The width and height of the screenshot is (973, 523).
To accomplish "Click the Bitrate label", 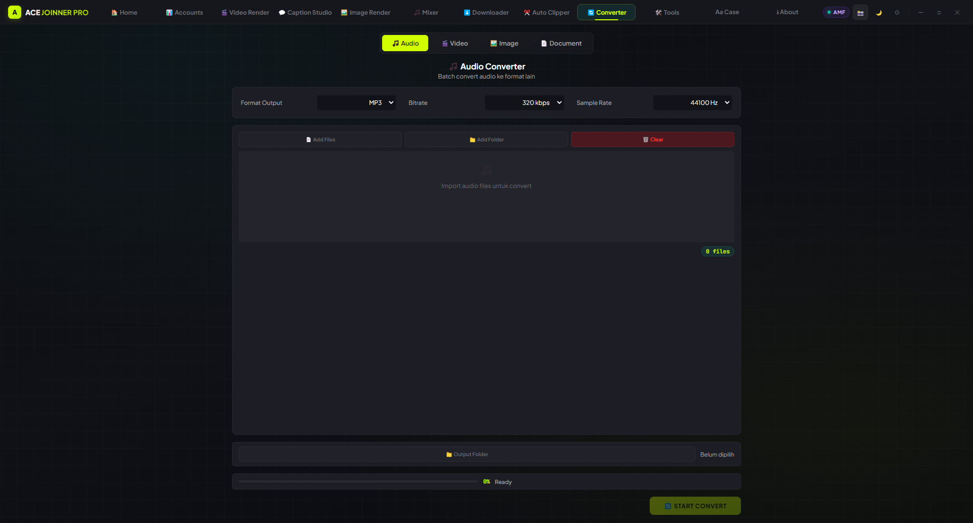I will pyautogui.click(x=418, y=103).
